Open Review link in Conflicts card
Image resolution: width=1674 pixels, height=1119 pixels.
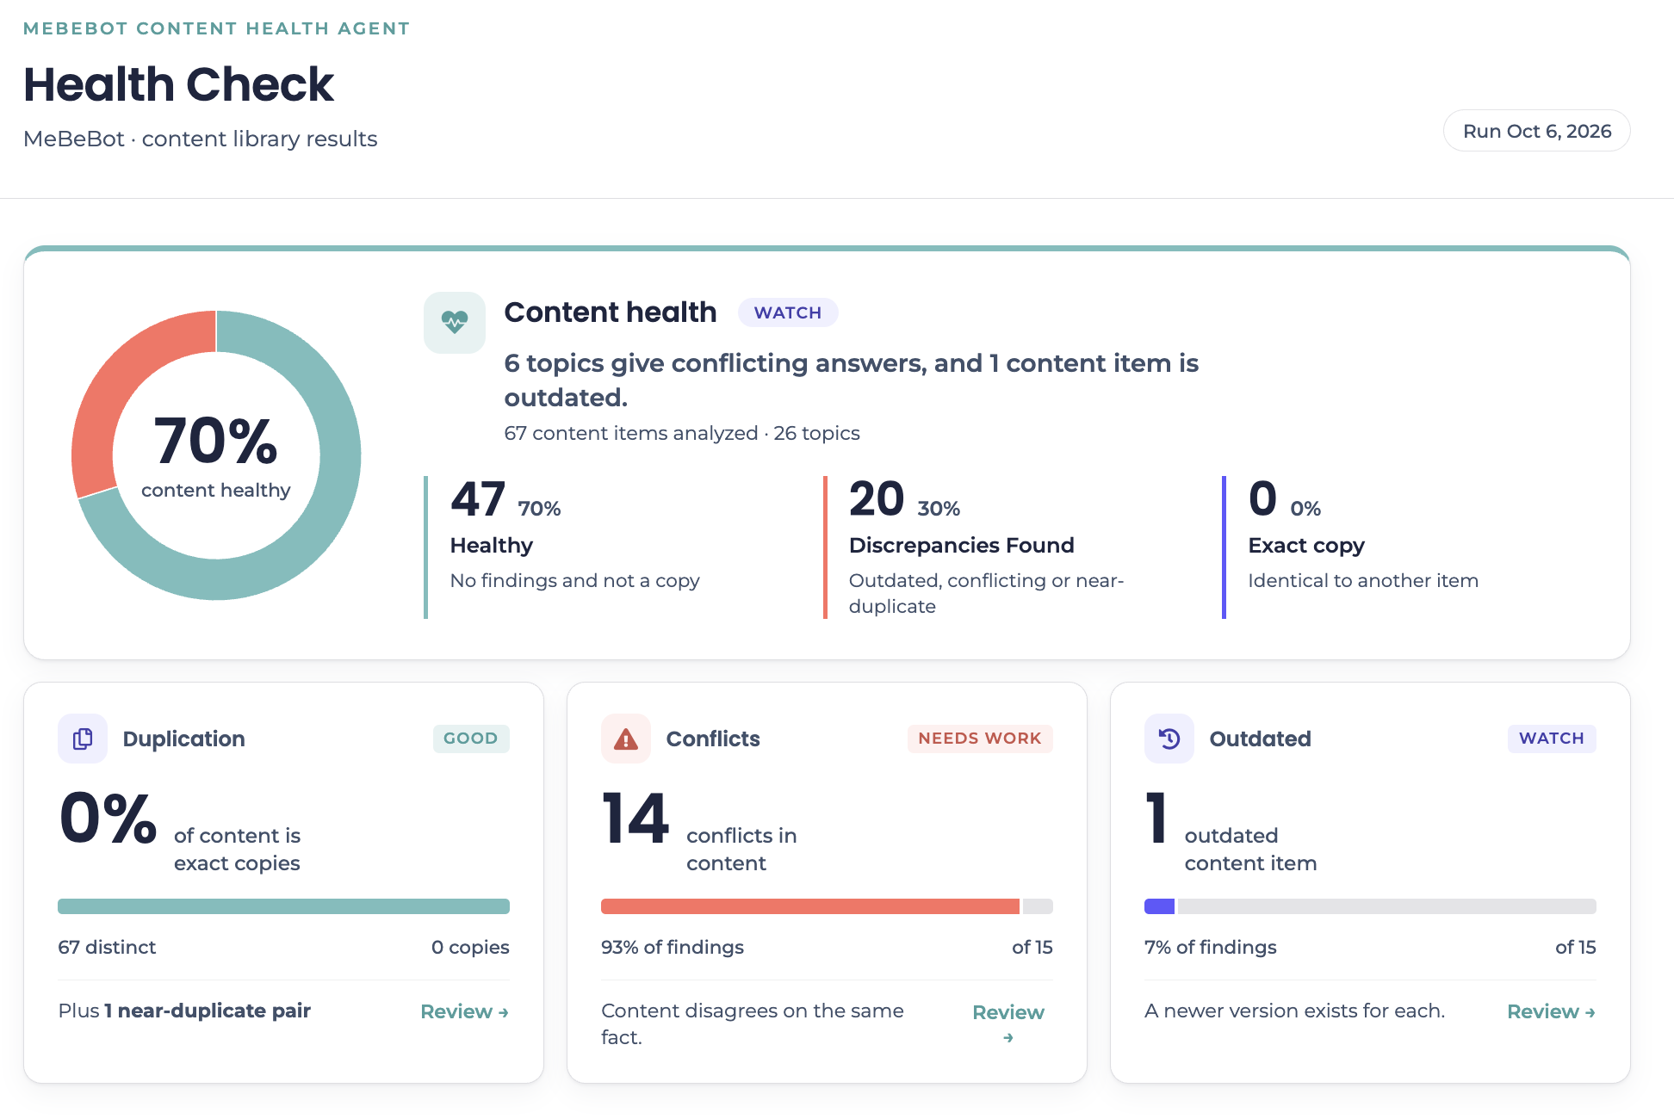coord(1008,1023)
